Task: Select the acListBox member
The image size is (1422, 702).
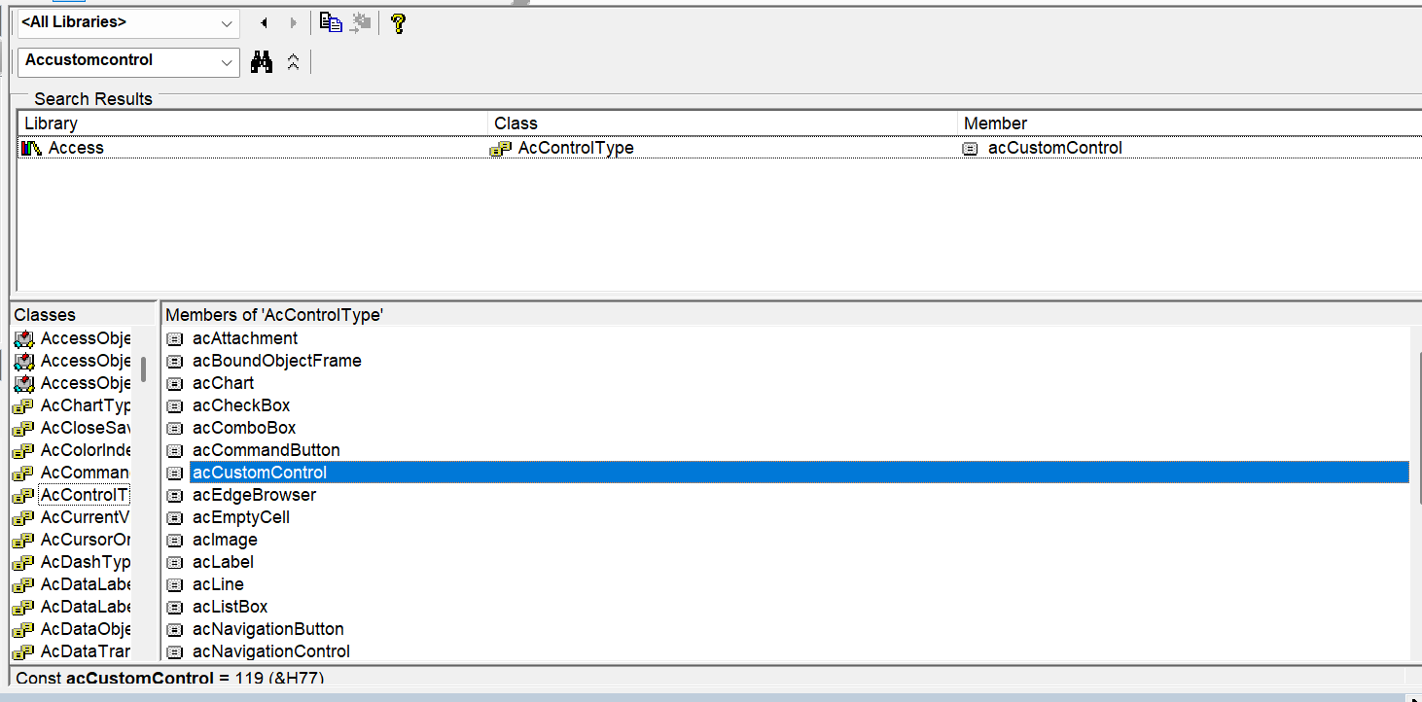Action: 230,607
